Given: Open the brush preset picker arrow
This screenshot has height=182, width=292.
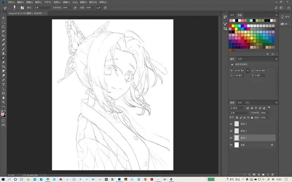Looking at the screenshot, I should coord(18,8).
